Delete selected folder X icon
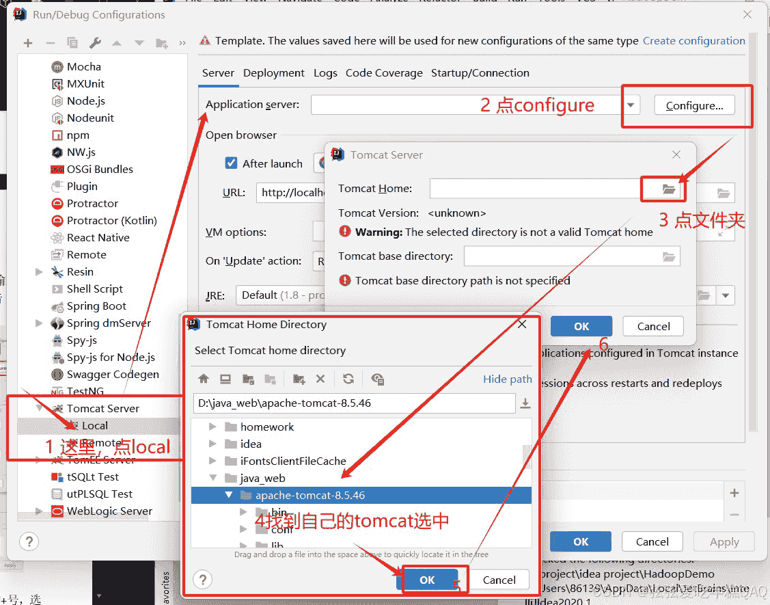 320,379
